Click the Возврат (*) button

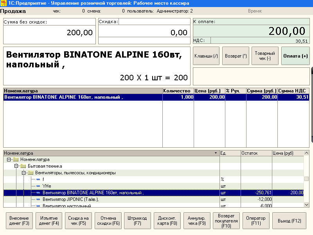pyautogui.click(x=236, y=56)
